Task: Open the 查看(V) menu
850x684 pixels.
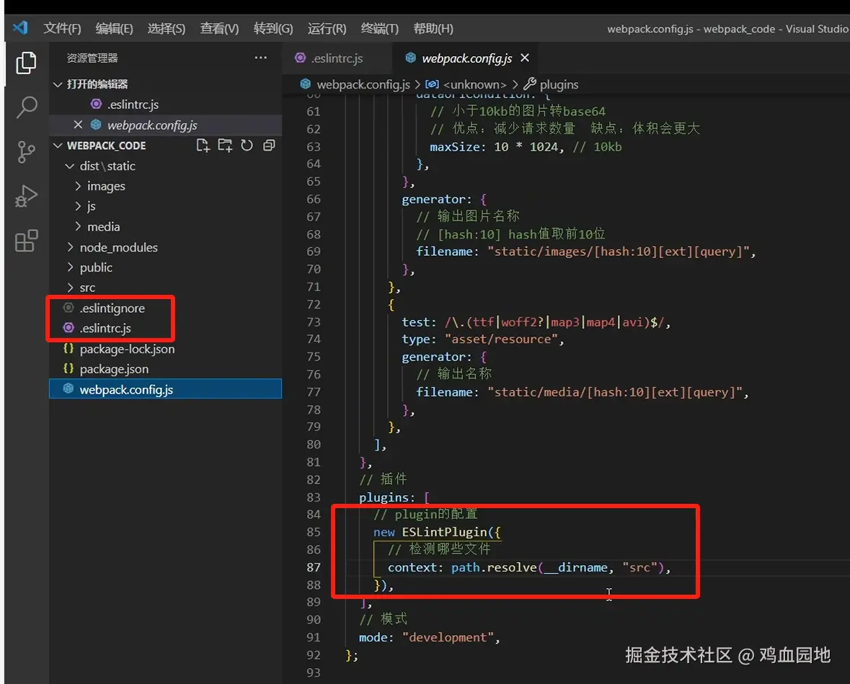Action: click(220, 28)
